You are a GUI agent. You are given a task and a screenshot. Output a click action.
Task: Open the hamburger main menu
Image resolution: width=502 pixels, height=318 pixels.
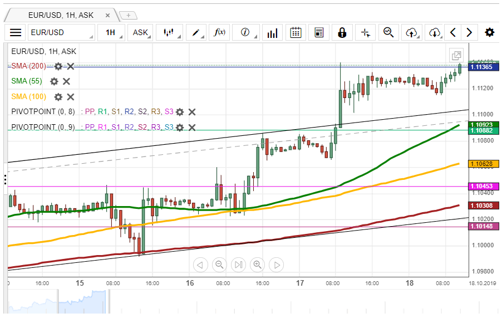[x=16, y=32]
